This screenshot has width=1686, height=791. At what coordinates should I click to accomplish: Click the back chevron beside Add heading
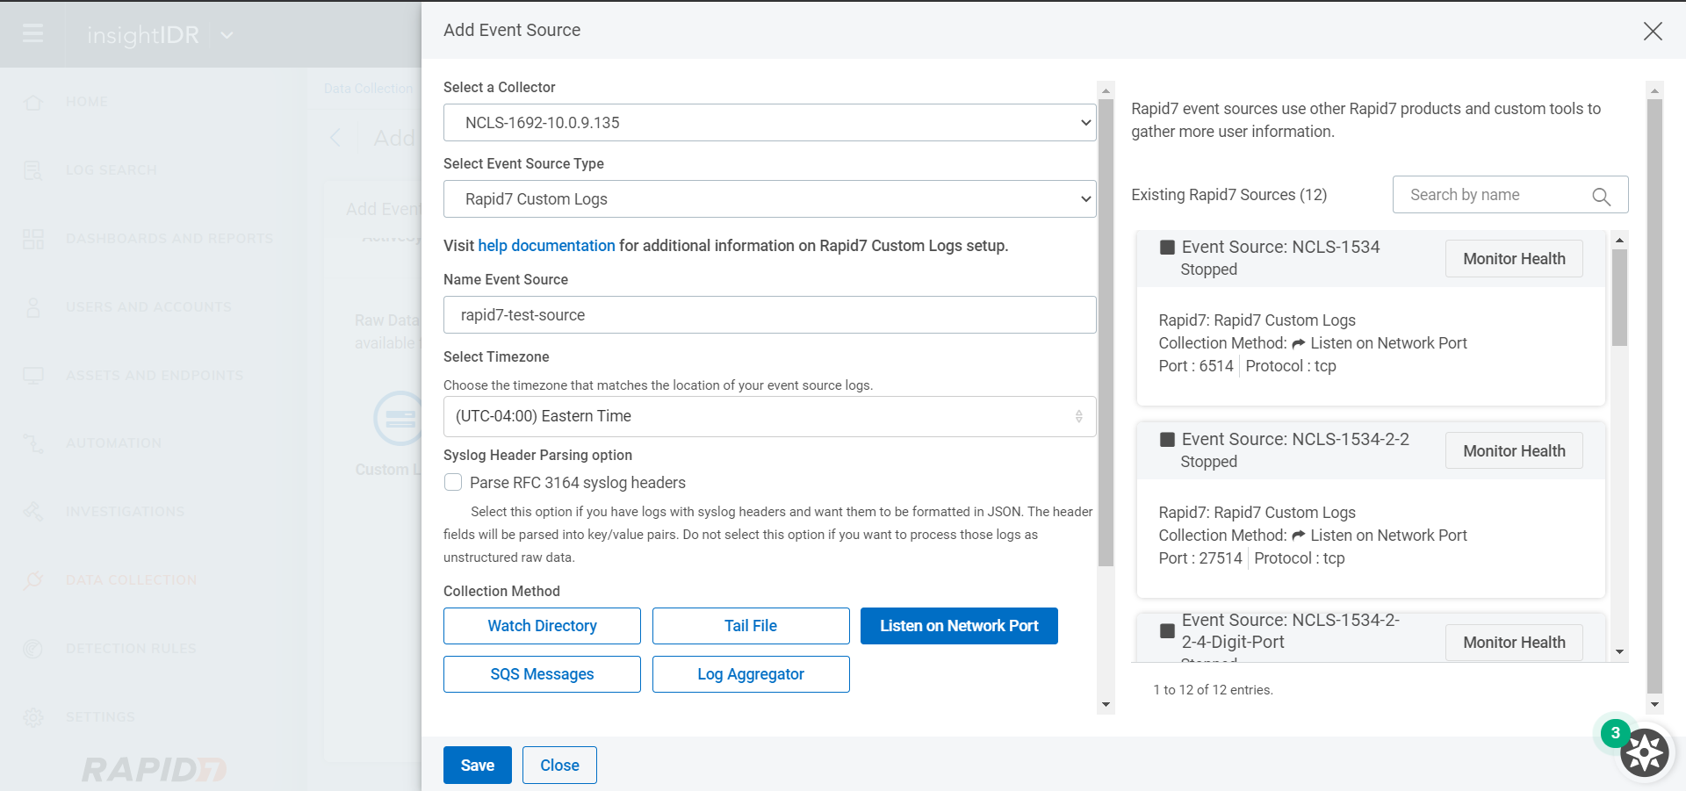tap(335, 138)
